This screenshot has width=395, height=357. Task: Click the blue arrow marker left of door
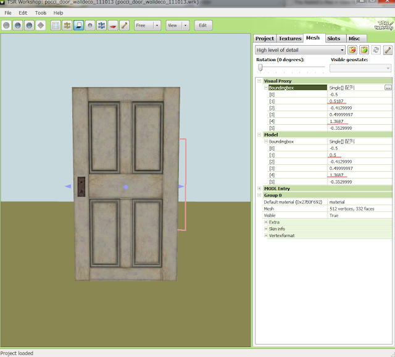pos(68,187)
